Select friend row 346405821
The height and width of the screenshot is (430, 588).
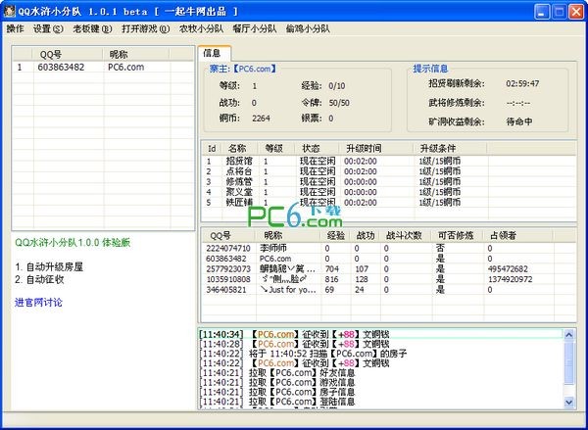coord(388,290)
